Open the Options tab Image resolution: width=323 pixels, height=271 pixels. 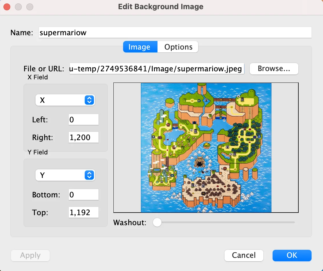(x=178, y=47)
